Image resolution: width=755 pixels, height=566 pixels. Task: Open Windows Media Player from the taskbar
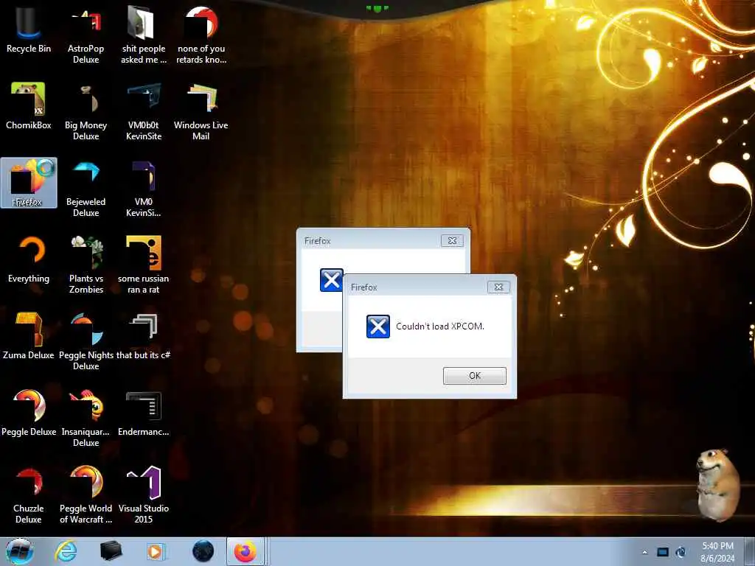pos(156,551)
